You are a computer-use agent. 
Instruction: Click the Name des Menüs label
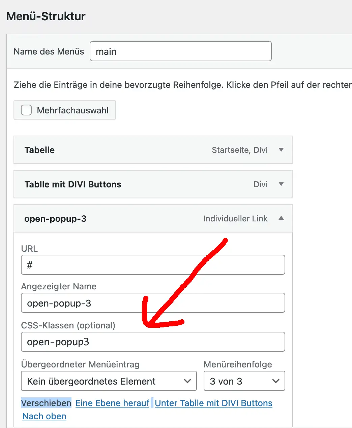(49, 51)
